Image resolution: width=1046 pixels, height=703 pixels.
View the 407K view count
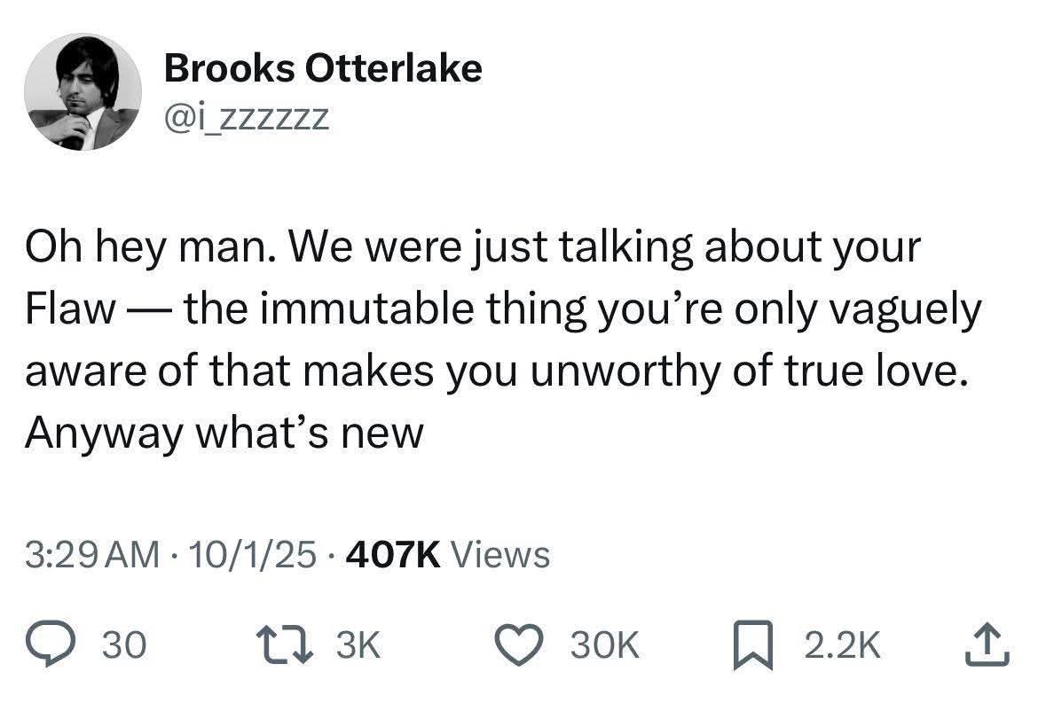398,555
